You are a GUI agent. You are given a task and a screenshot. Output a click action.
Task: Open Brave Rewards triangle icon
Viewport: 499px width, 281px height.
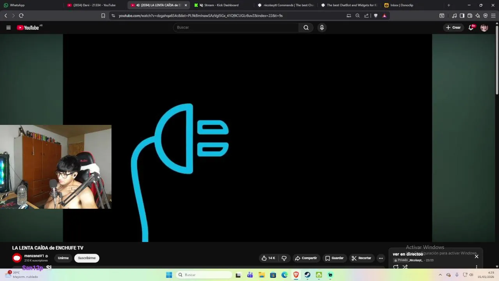click(x=384, y=16)
